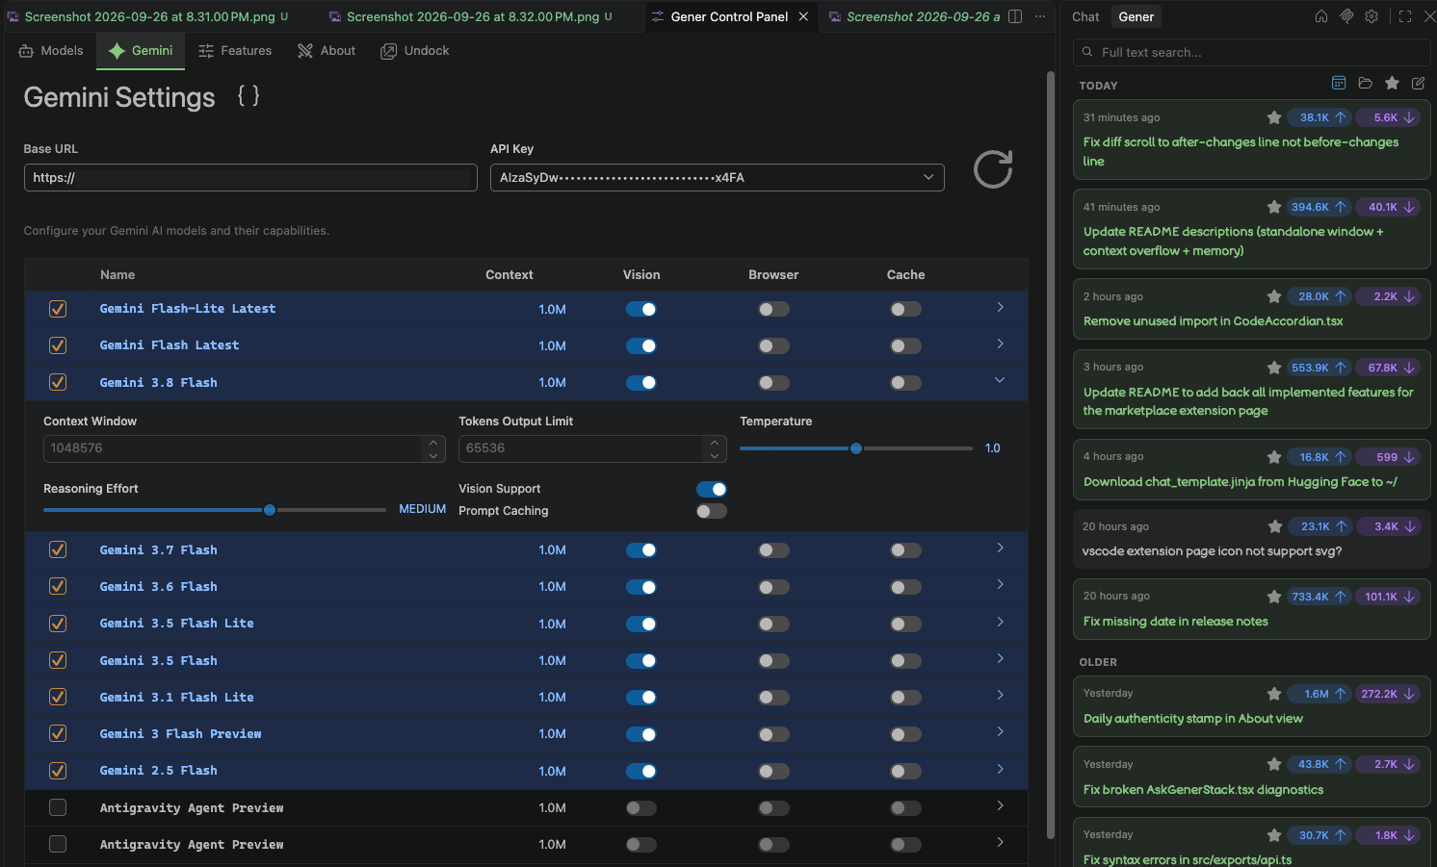This screenshot has width=1437, height=867.
Task: Click the Reasoning Effort slider handle
Action: (270, 510)
